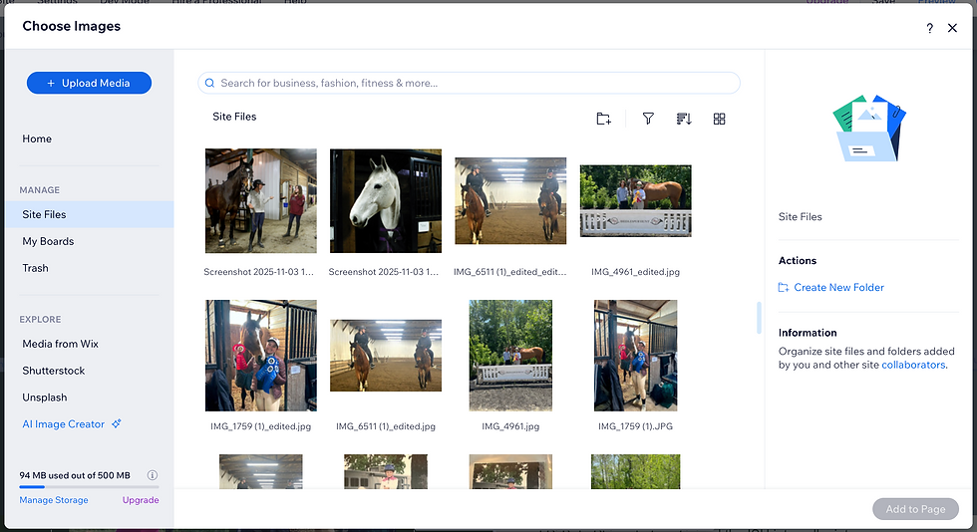
Task: Show storage info icon
Action: pyautogui.click(x=152, y=475)
